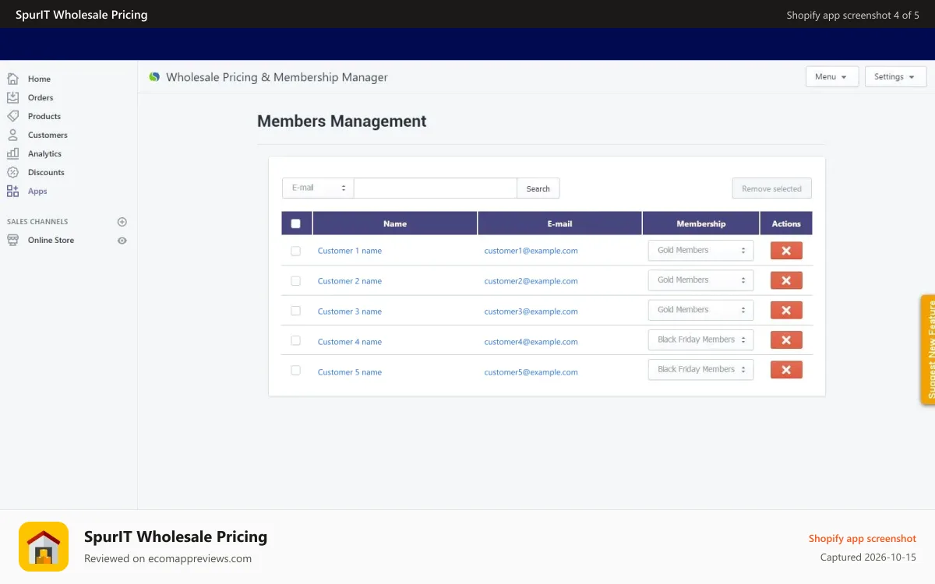This screenshot has height=584, width=935.
Task: Click the Actions column header
Action: pos(786,223)
